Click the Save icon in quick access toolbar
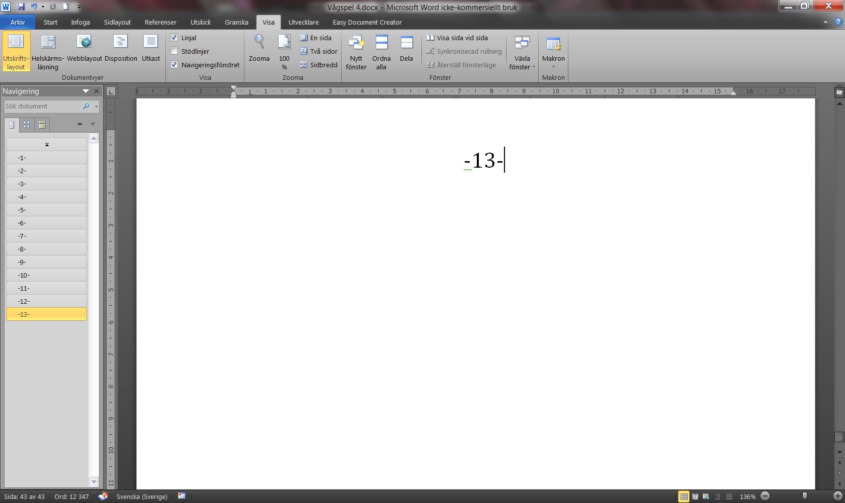845x503 pixels. click(x=21, y=7)
